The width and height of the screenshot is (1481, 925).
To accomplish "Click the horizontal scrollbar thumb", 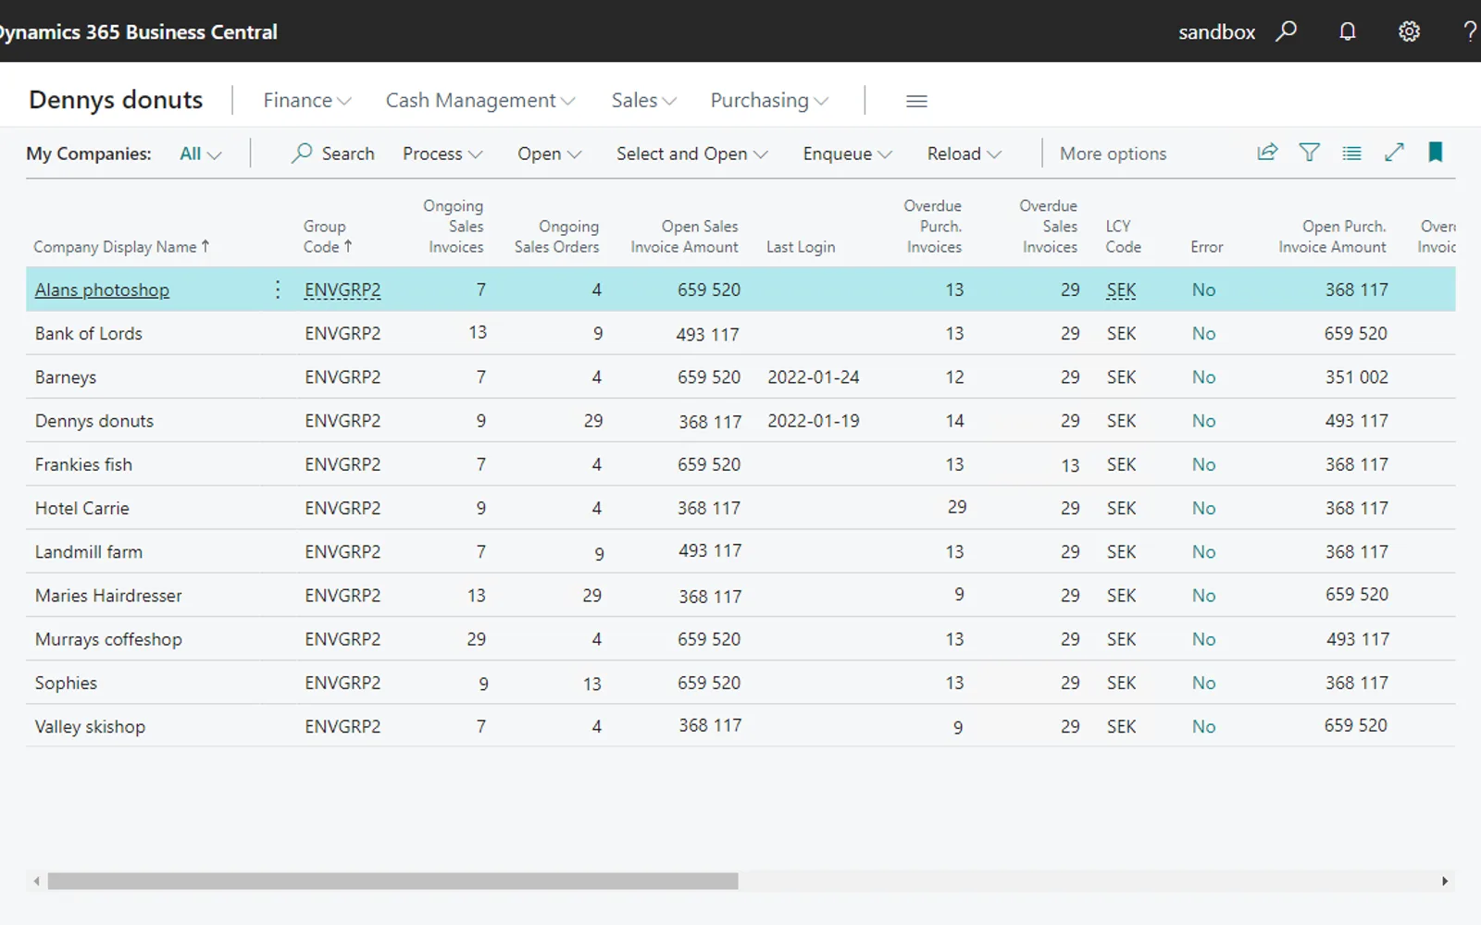I will click(392, 882).
